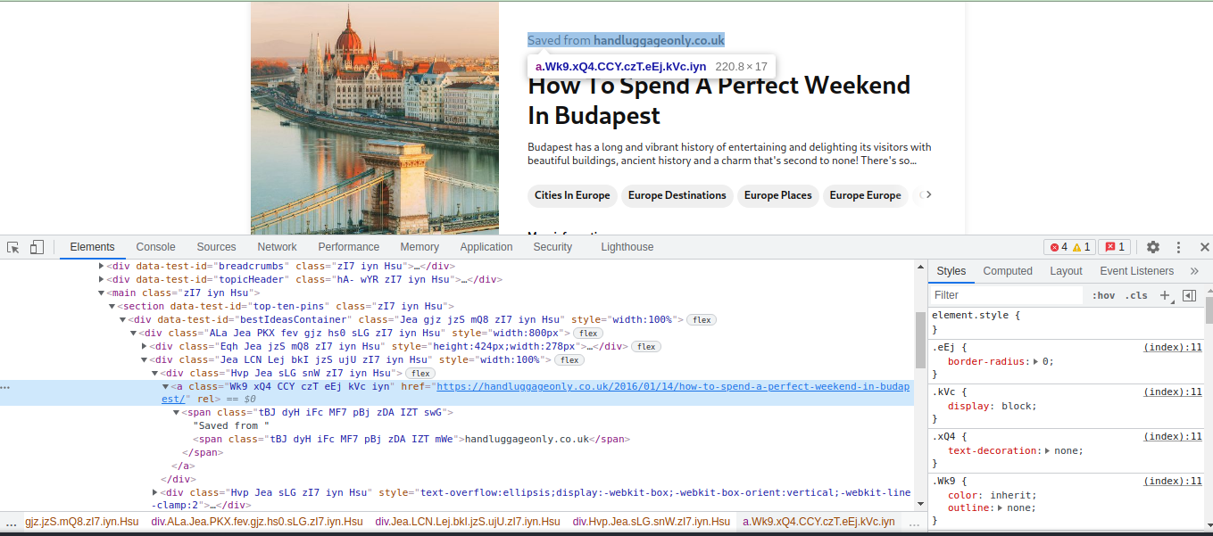Expand the border-radius shorthand triangle

point(1036,362)
